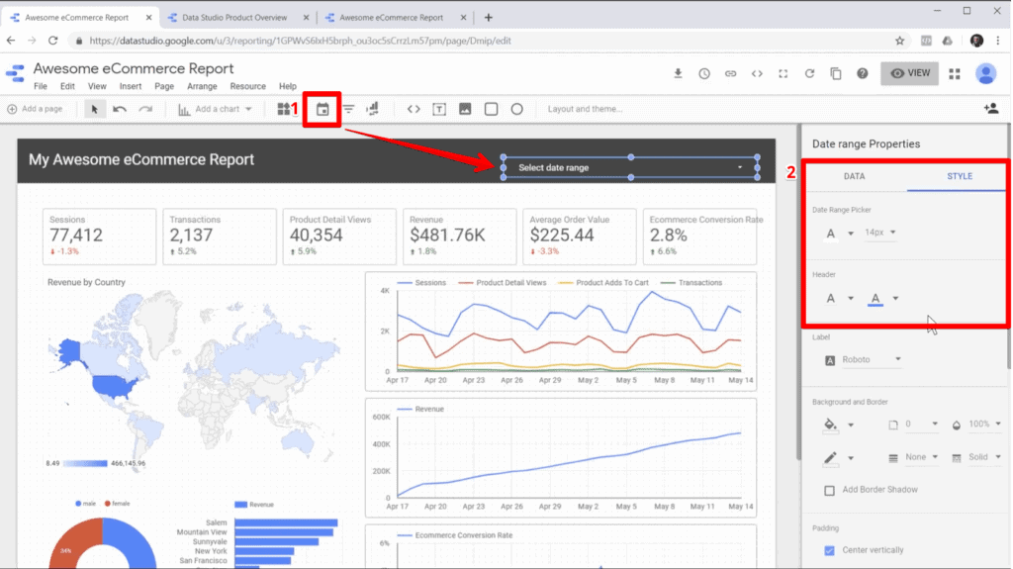Viewport: 1013px width, 569px height.
Task: Click the report title Awesome eCommerce Report
Action: pos(134,68)
